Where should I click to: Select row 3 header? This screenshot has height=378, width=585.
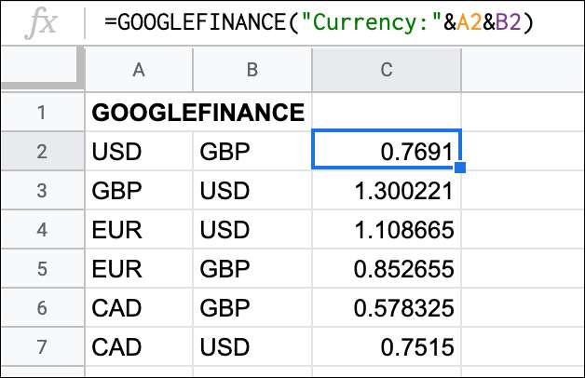pyautogui.click(x=42, y=190)
